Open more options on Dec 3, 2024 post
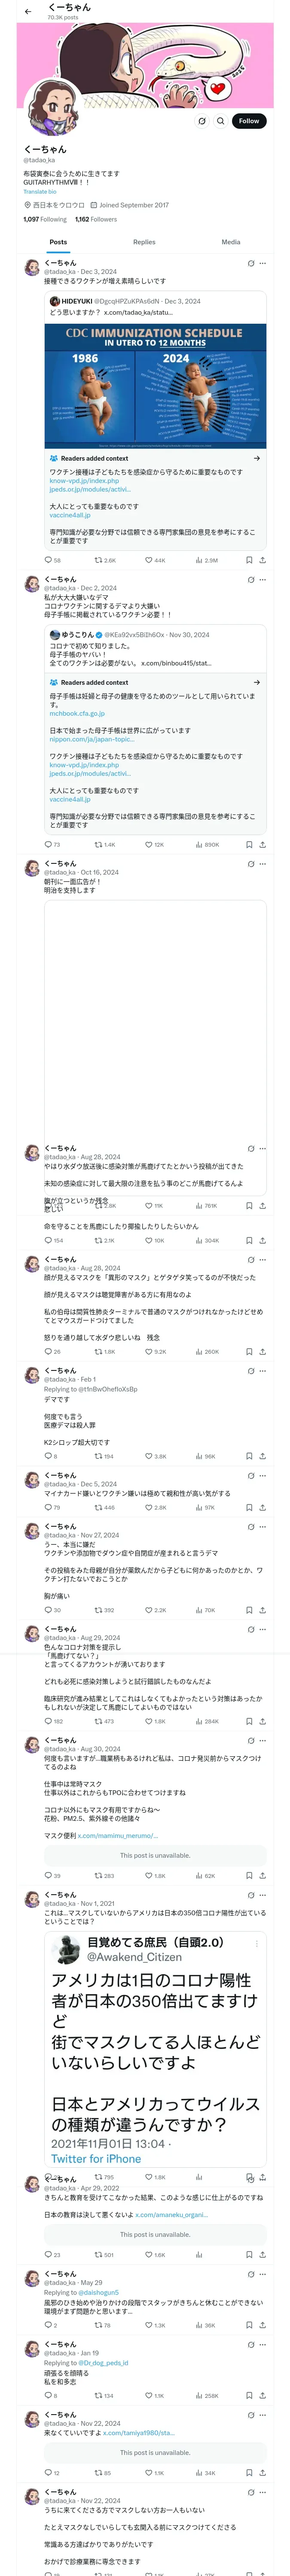290x2576 pixels. pos(263,263)
